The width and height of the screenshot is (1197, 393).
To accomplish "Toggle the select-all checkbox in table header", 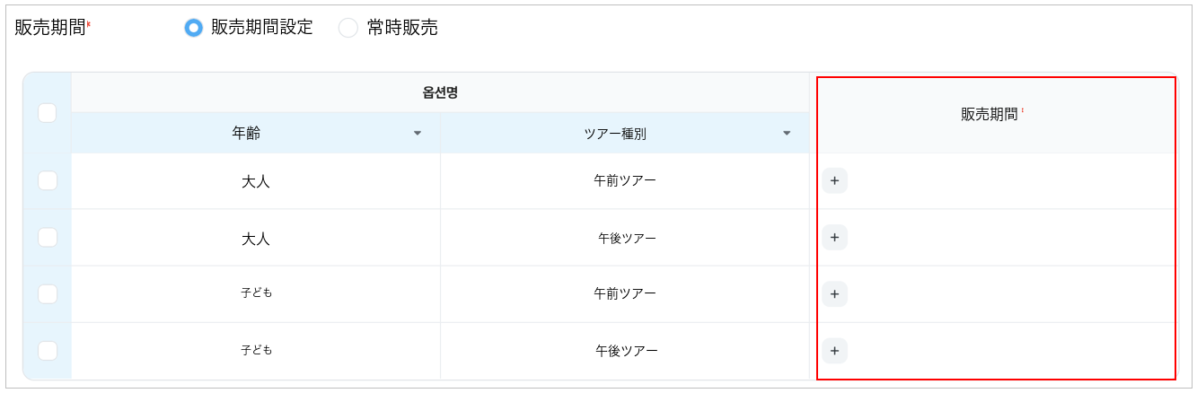I will coord(48,113).
